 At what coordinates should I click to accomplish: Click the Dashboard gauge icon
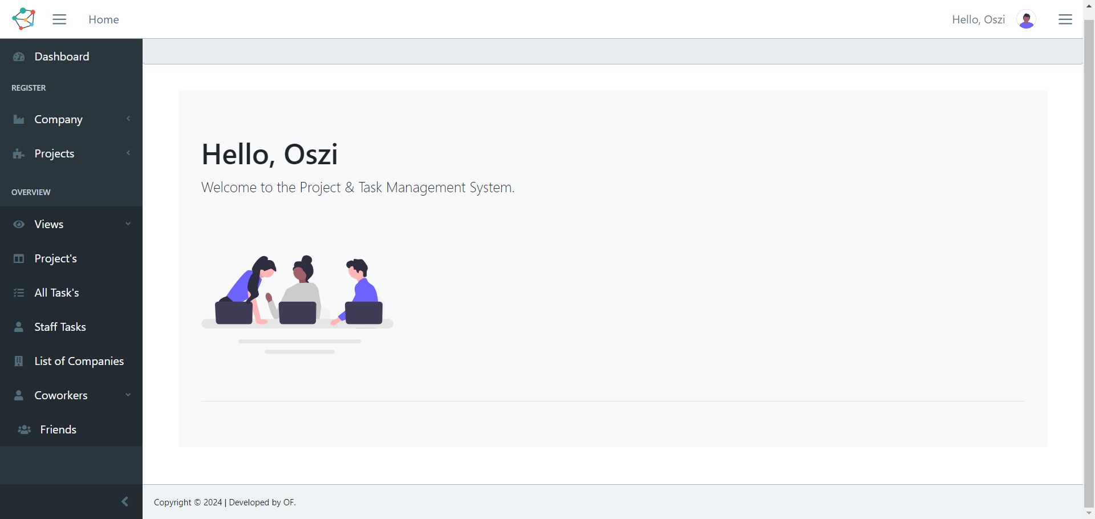(x=19, y=56)
